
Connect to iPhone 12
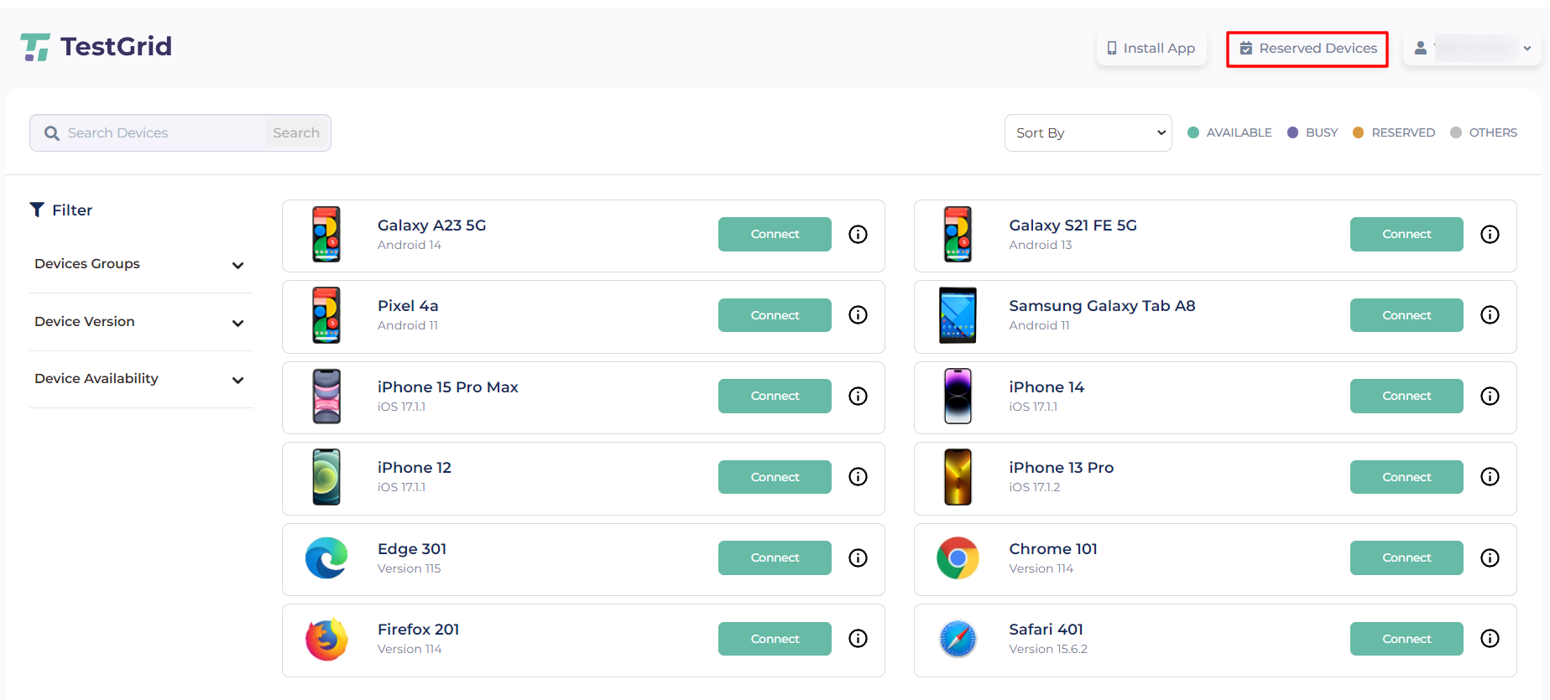click(x=775, y=477)
